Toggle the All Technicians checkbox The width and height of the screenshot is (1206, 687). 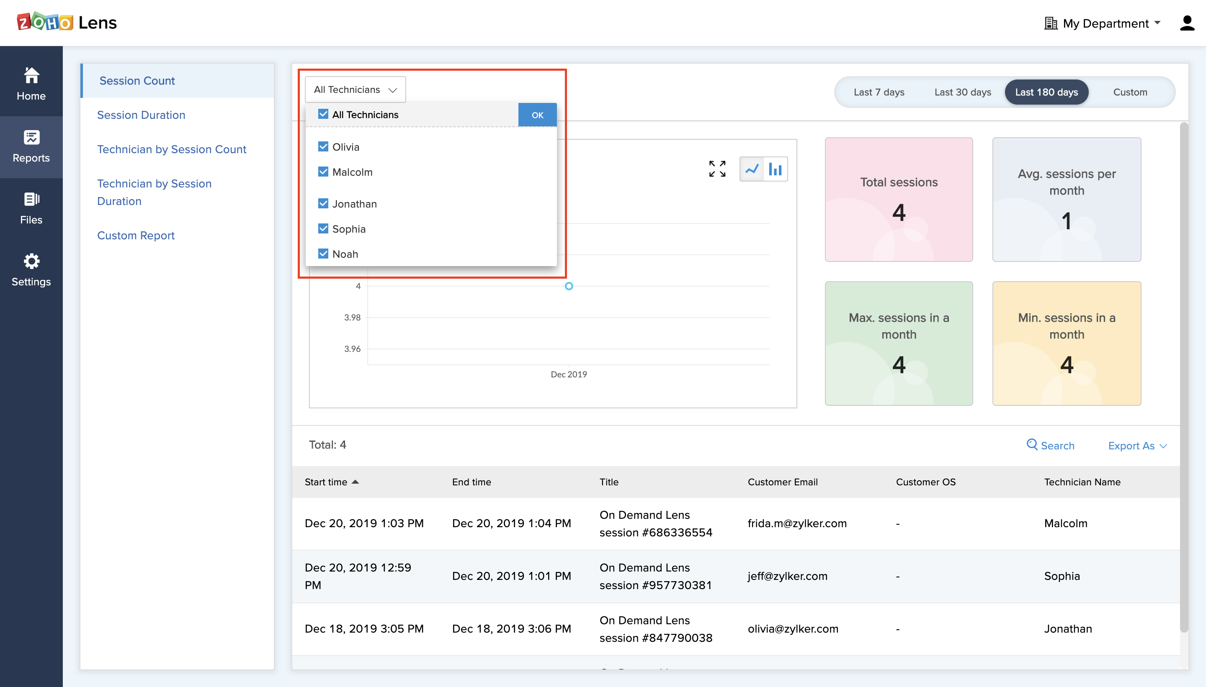(x=323, y=114)
